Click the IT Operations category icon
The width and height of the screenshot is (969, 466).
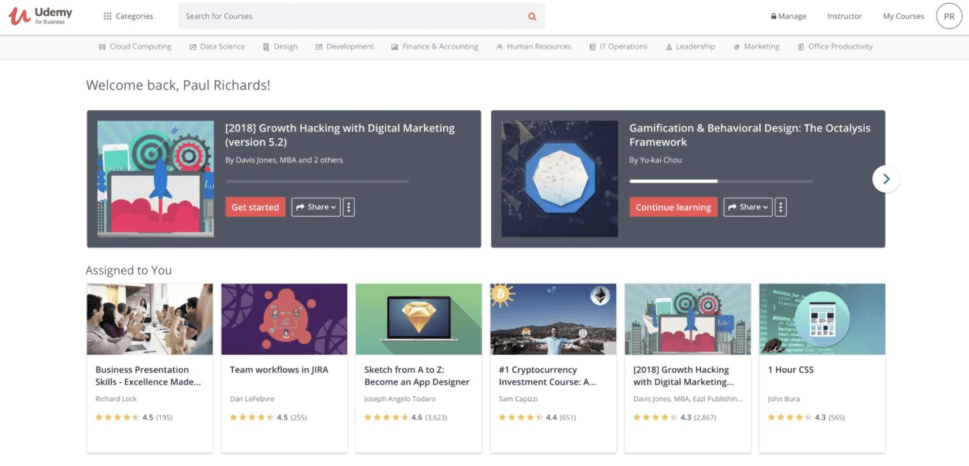coord(593,47)
